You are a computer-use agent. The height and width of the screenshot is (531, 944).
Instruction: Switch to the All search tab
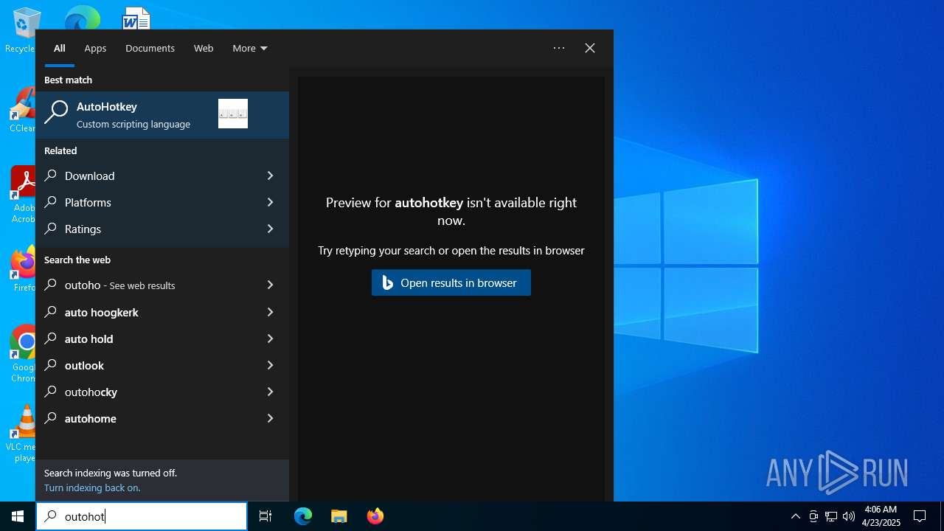(60, 48)
